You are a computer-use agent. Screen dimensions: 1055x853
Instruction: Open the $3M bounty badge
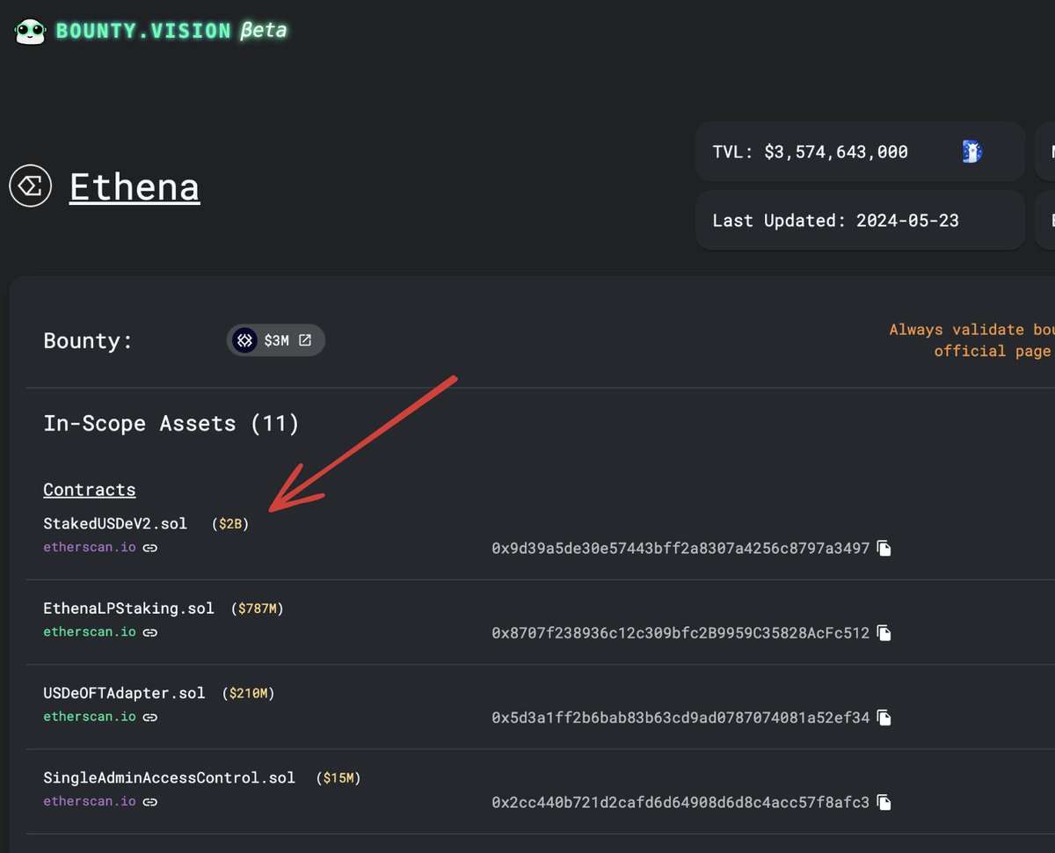(276, 340)
